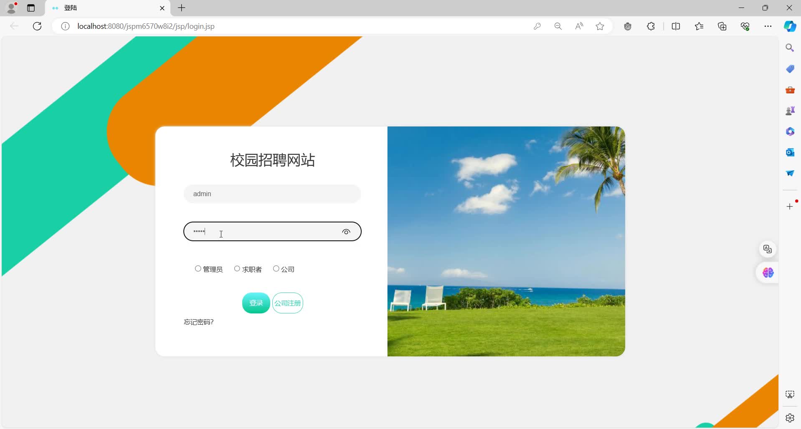Open site information icon in address bar

tap(65, 26)
